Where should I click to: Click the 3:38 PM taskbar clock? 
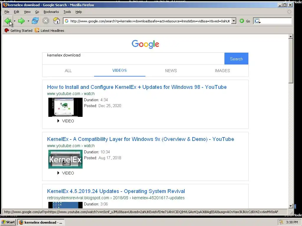tap(292, 222)
